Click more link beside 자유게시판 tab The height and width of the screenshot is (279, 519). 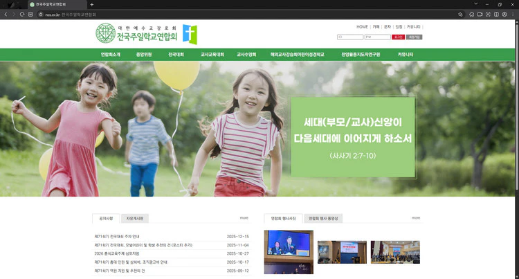pos(244,218)
